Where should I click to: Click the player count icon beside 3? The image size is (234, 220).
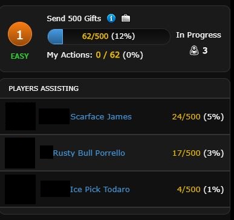pyautogui.click(x=194, y=50)
